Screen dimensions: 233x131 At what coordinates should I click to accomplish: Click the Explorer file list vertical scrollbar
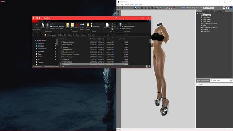(x=150, y=51)
